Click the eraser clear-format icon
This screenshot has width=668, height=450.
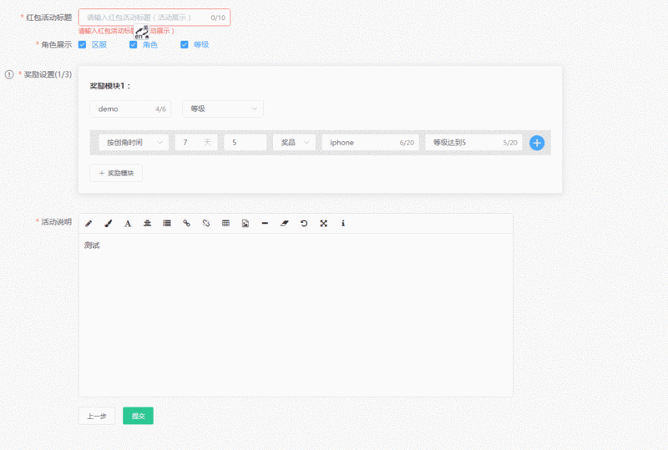click(285, 223)
